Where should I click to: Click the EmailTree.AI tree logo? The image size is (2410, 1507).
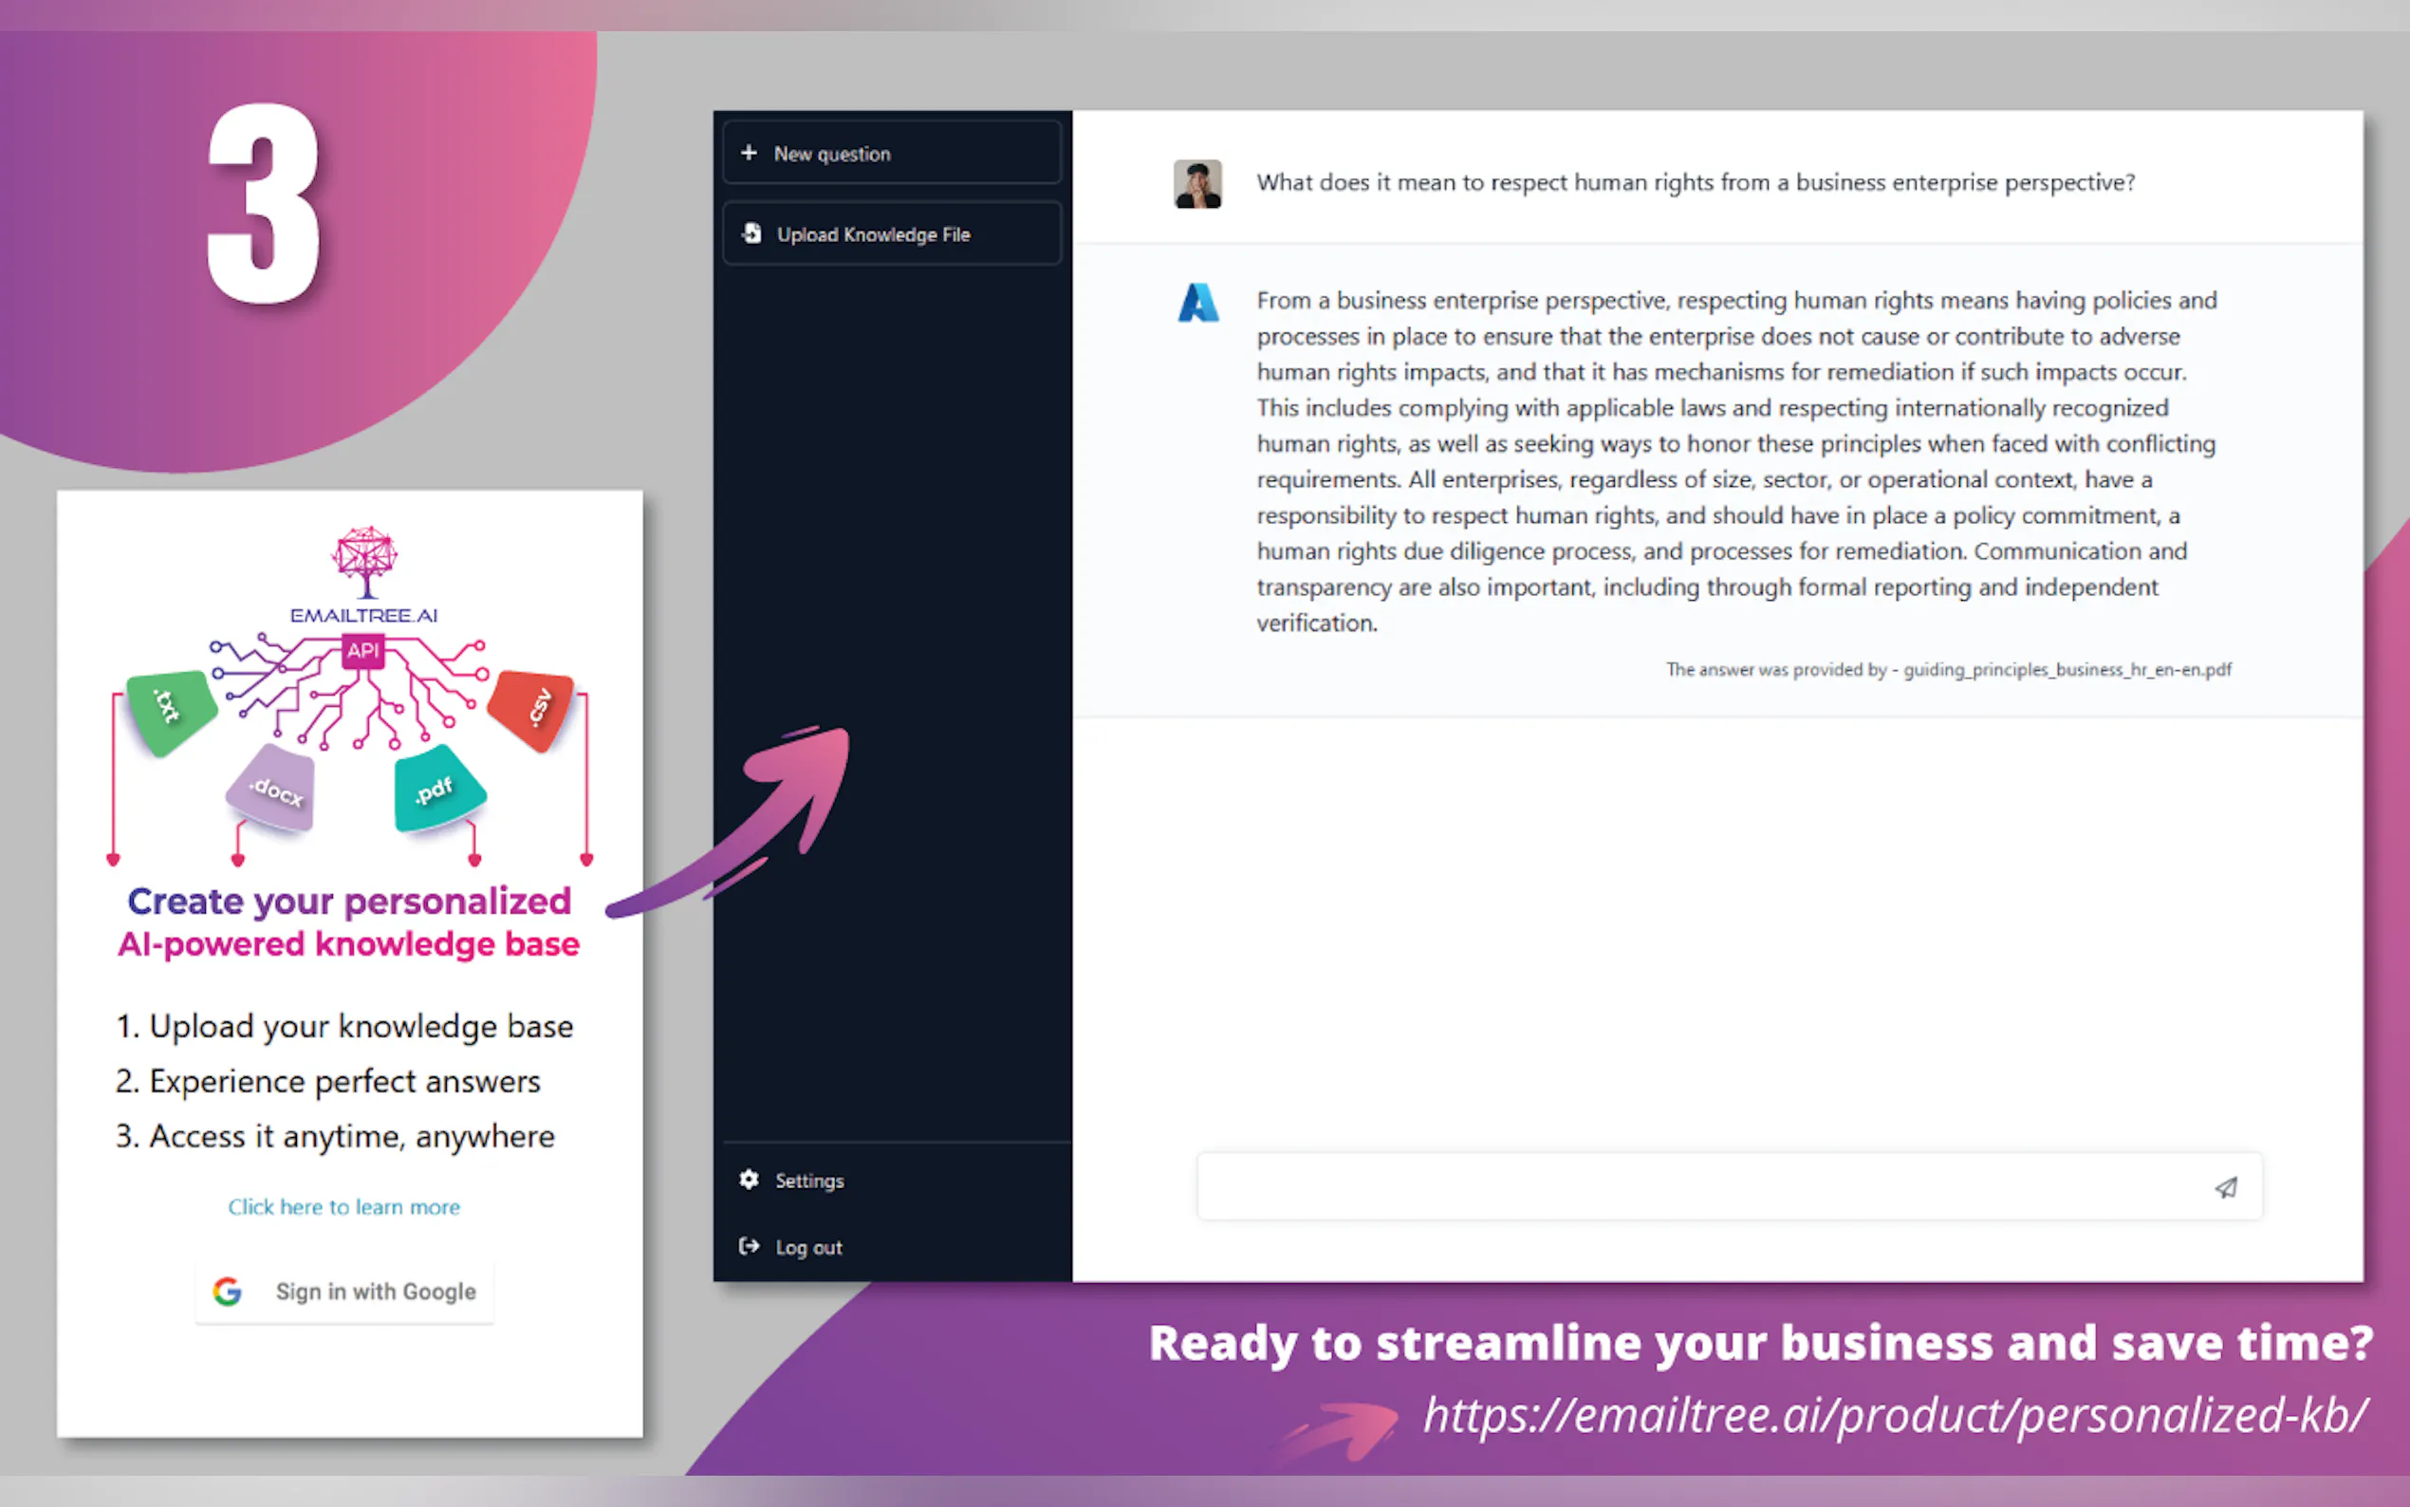365,562
